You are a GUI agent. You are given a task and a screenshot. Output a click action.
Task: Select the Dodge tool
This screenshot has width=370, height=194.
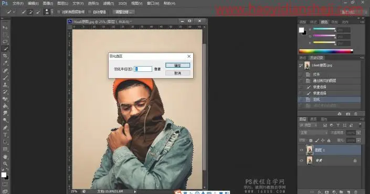click(5, 120)
